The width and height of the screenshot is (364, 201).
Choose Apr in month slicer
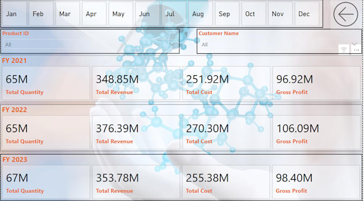coord(94,14)
